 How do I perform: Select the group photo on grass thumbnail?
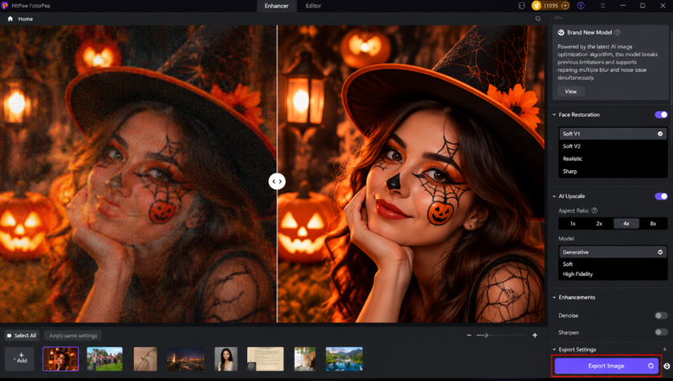104,359
